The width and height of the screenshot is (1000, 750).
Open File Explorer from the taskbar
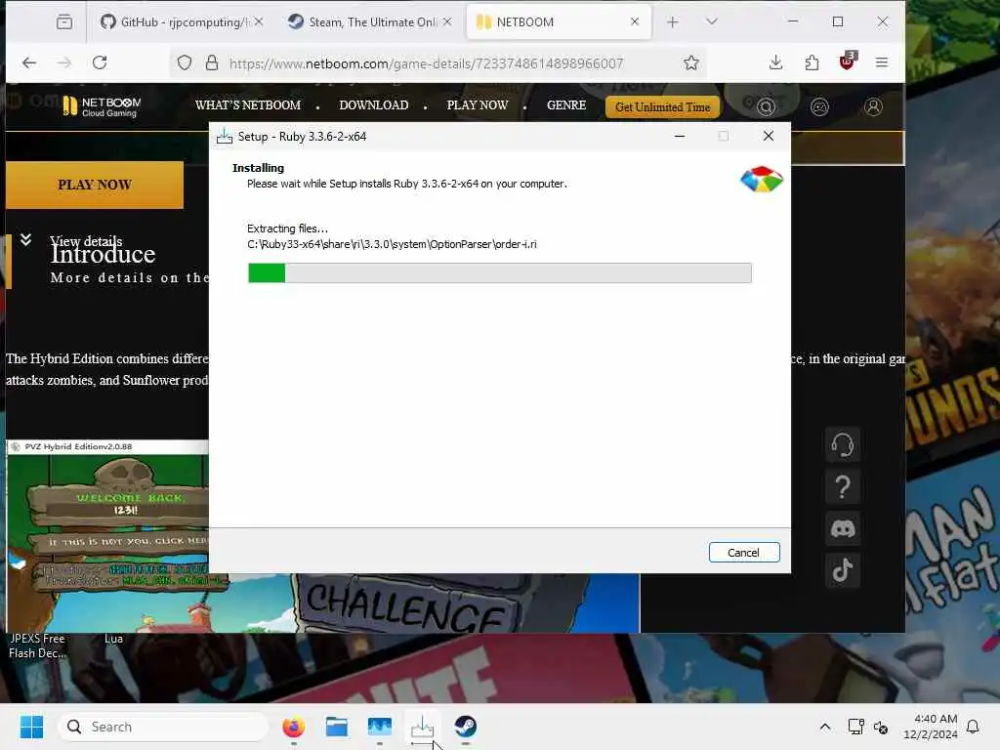point(337,727)
